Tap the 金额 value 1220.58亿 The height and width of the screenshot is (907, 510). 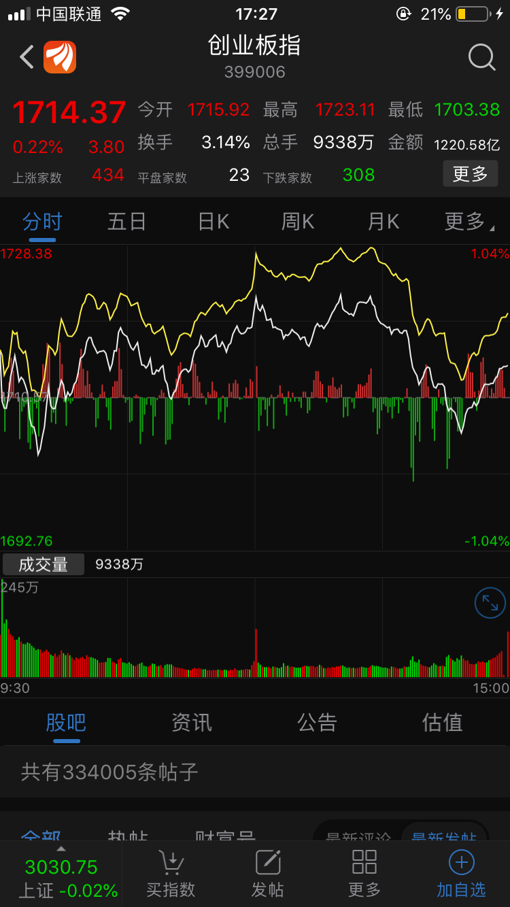[467, 144]
